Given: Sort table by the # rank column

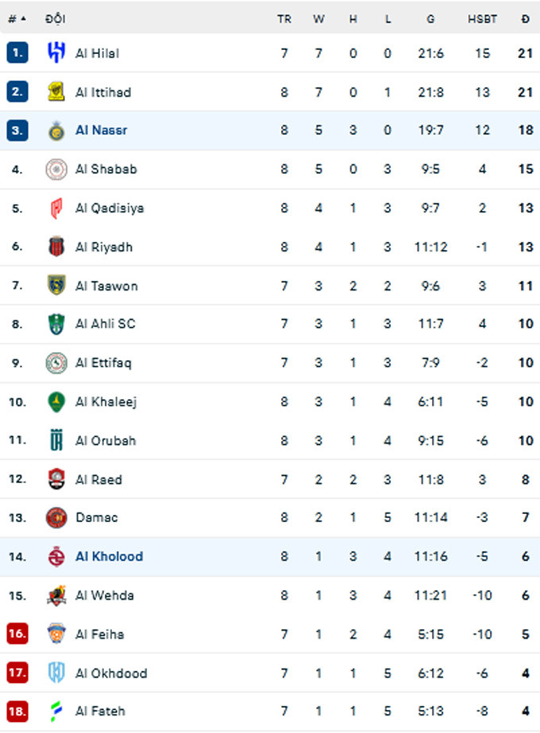Looking at the screenshot, I should click(17, 18).
